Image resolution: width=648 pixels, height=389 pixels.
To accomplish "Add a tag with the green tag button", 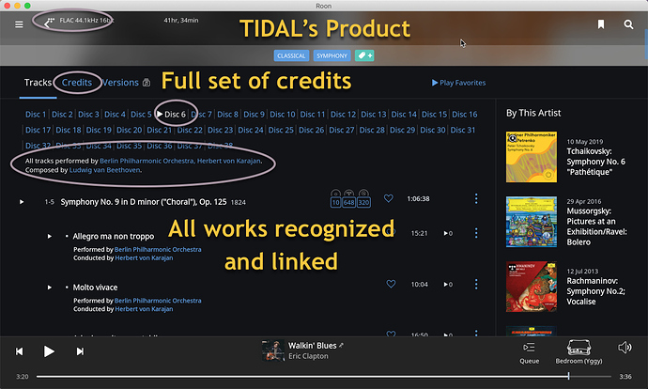I will click(364, 55).
